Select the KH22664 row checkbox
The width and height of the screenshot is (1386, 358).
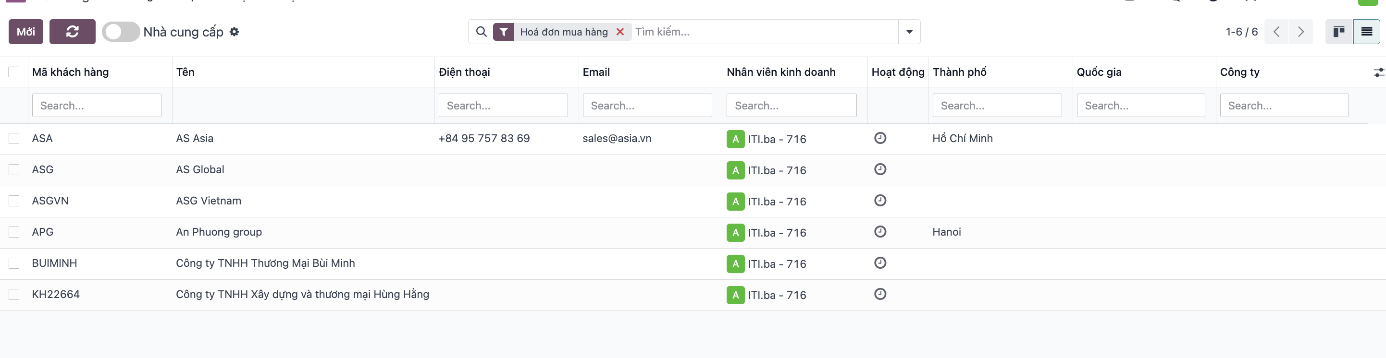tap(14, 295)
